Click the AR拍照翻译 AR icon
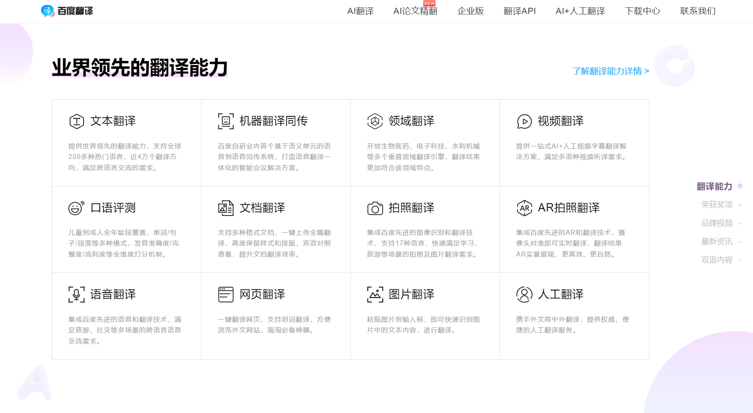Viewport: 753px width, 413px height. tap(524, 207)
